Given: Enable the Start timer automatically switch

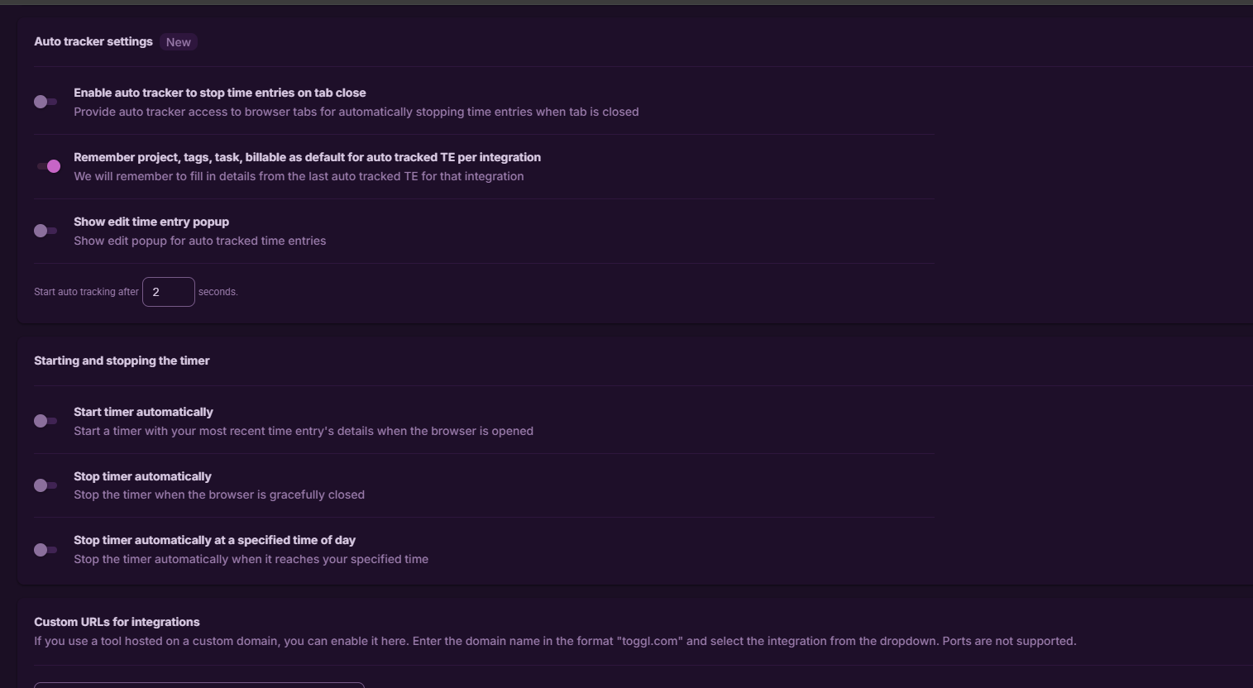Looking at the screenshot, I should [45, 421].
